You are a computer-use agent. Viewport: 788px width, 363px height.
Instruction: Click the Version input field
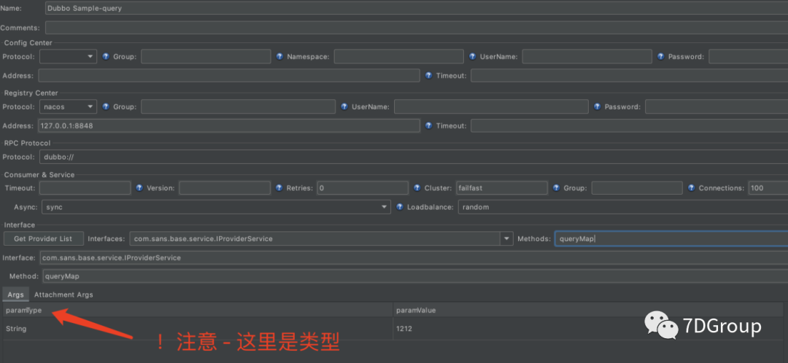click(x=225, y=188)
